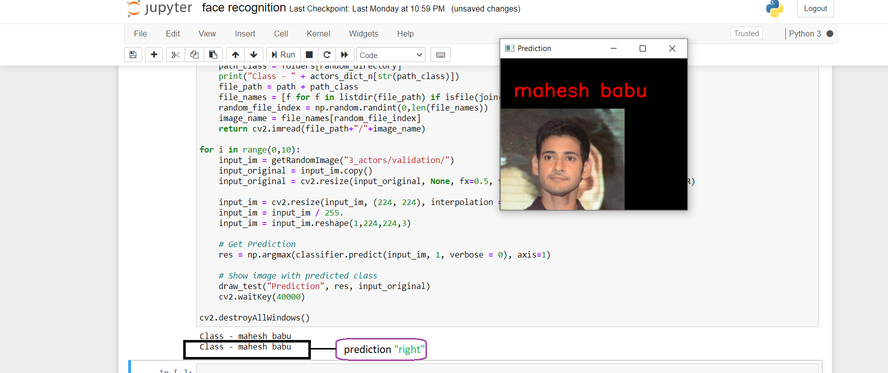
Task: Click the face image in Prediction window
Action: pyautogui.click(x=563, y=159)
